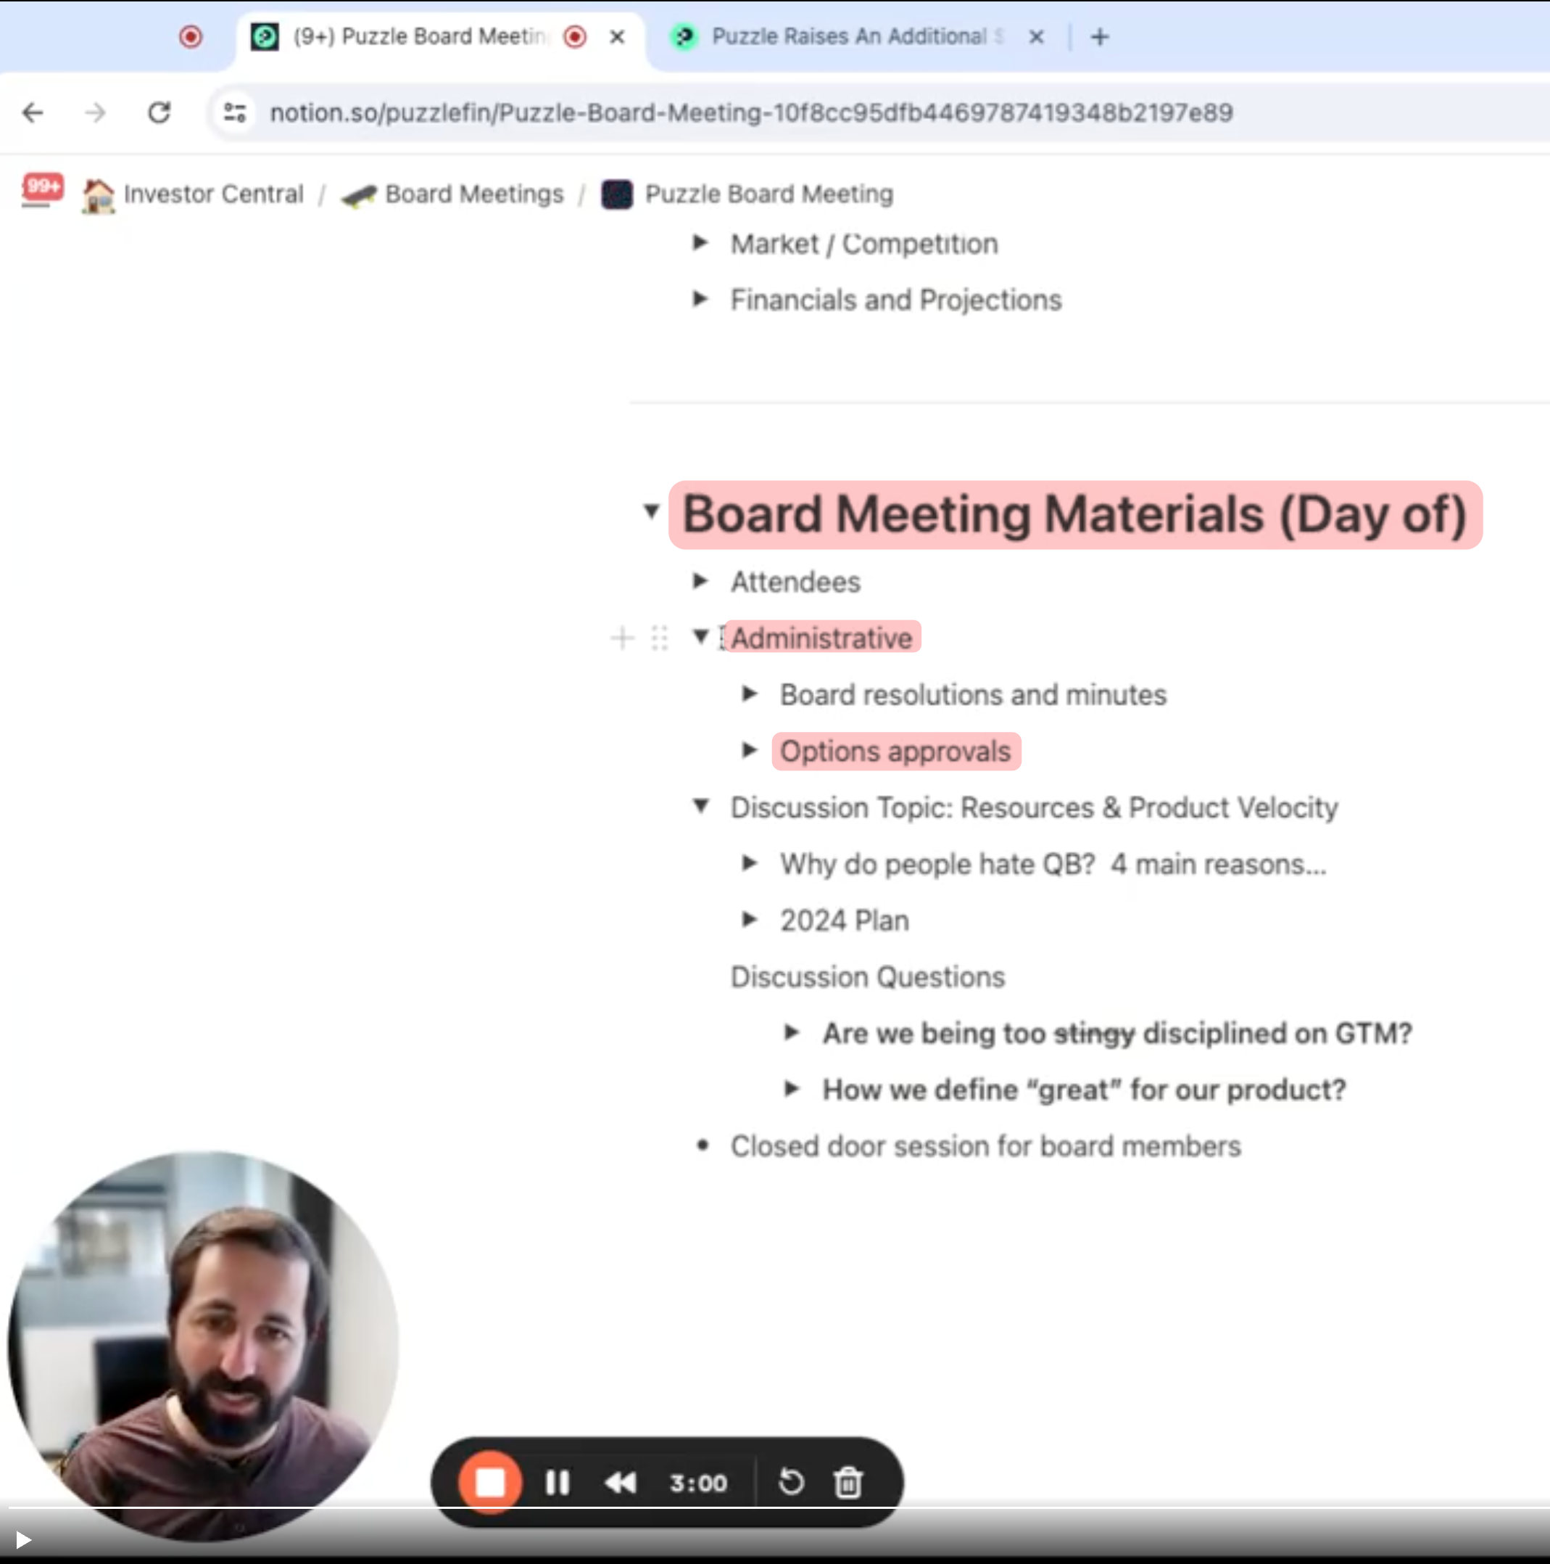Open the Board Meetings breadcrumb link
The height and width of the screenshot is (1564, 1550).
pyautogui.click(x=473, y=194)
